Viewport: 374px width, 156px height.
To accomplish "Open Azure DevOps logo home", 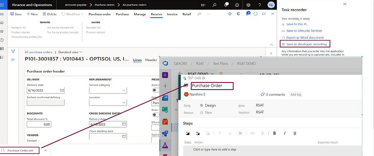I will click(165, 63).
